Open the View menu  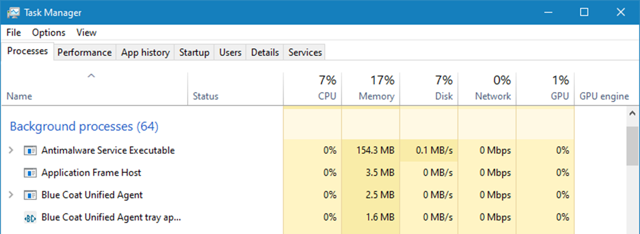pos(86,32)
